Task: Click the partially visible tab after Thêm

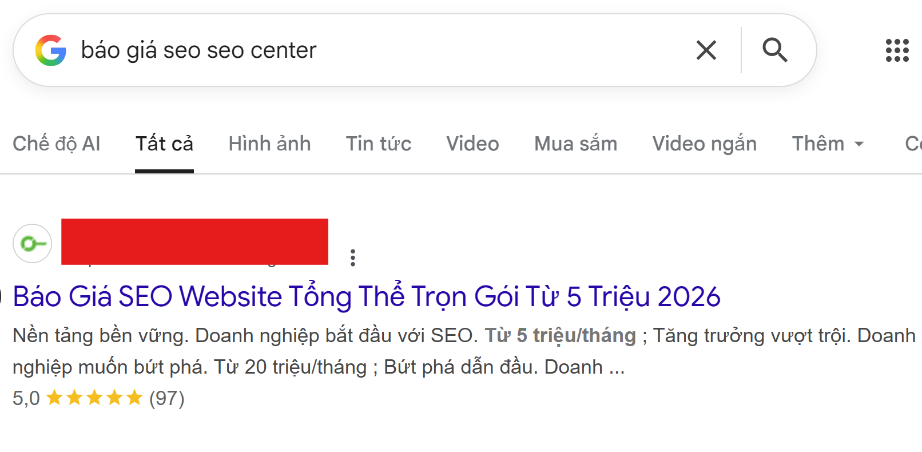Action: (x=913, y=144)
